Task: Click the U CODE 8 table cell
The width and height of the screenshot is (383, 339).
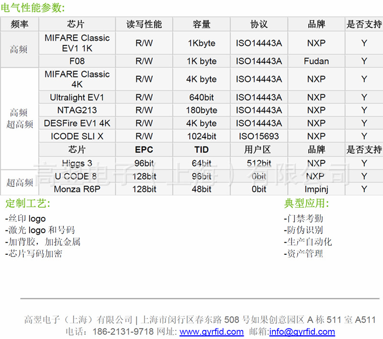Action: tap(77, 176)
